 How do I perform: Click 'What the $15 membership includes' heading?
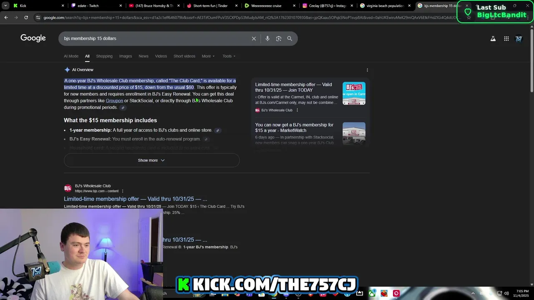pos(110,120)
